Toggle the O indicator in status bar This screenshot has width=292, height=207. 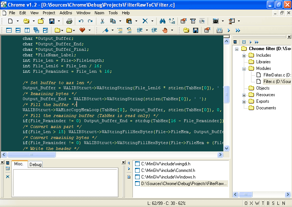point(246,203)
